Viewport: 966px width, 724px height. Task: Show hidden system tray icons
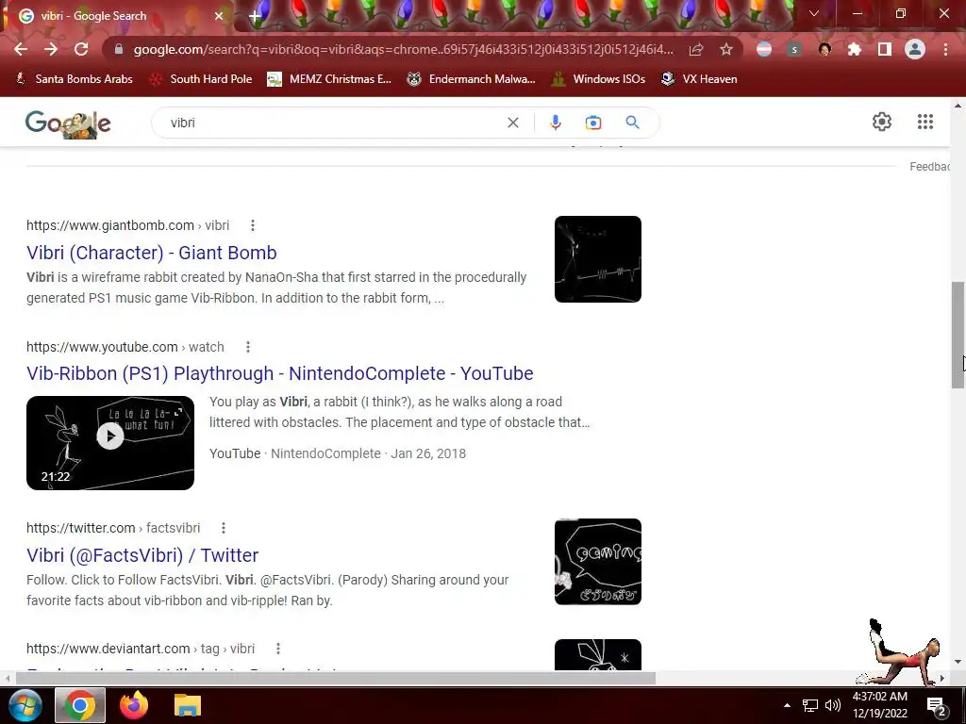(x=787, y=705)
